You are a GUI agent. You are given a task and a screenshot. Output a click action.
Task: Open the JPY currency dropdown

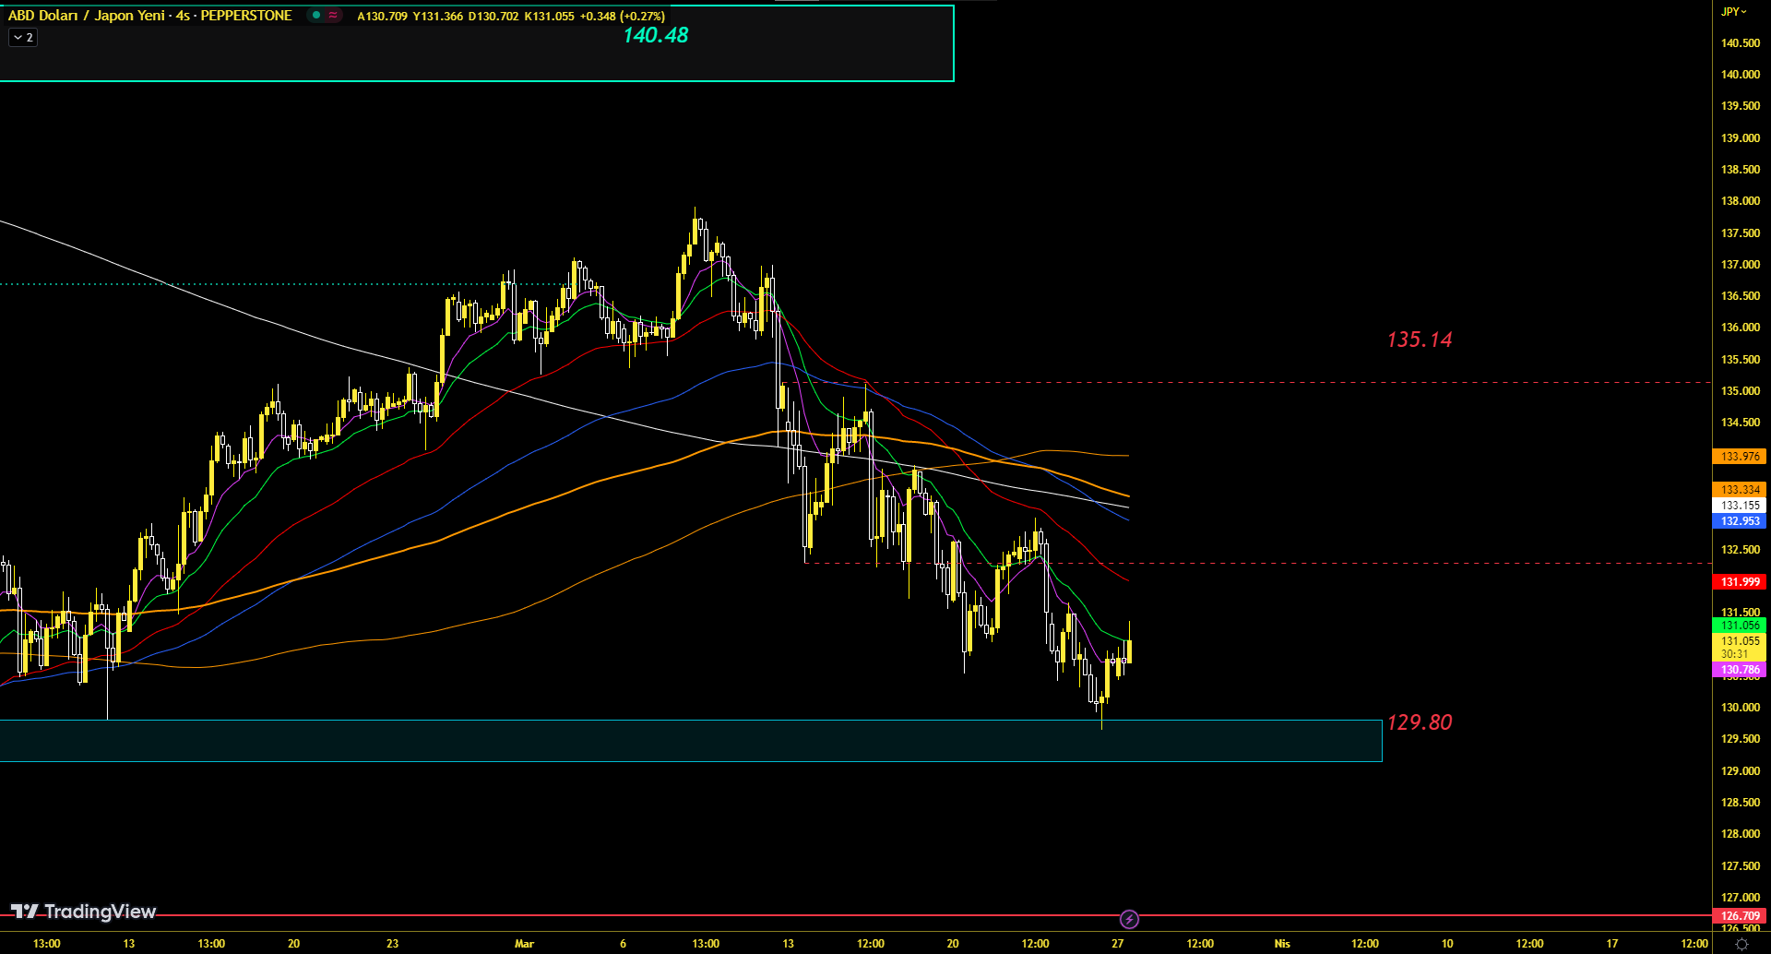[x=1734, y=12]
